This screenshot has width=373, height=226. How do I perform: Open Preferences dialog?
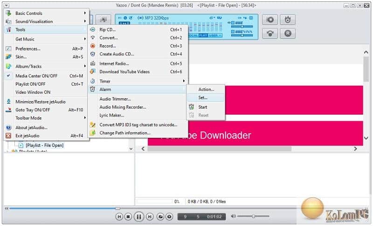(46, 49)
